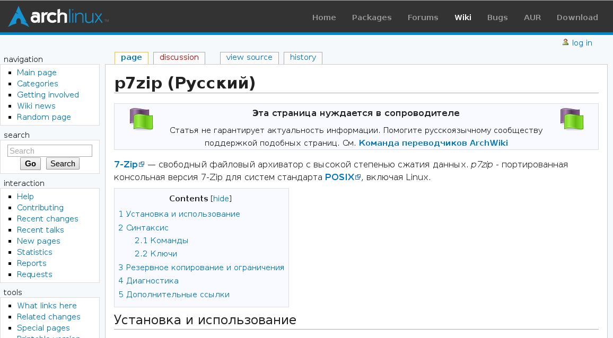Open the Contributing link
613x338 pixels.
pos(40,208)
